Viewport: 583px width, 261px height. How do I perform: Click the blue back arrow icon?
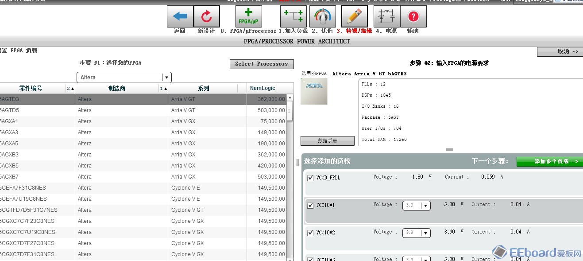pos(180,16)
